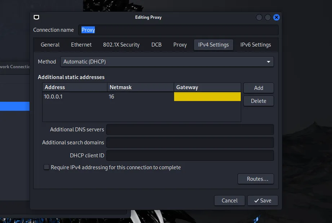Click the Connection name text field
Image resolution: width=332 pixels, height=223 pixels.
(178, 30)
